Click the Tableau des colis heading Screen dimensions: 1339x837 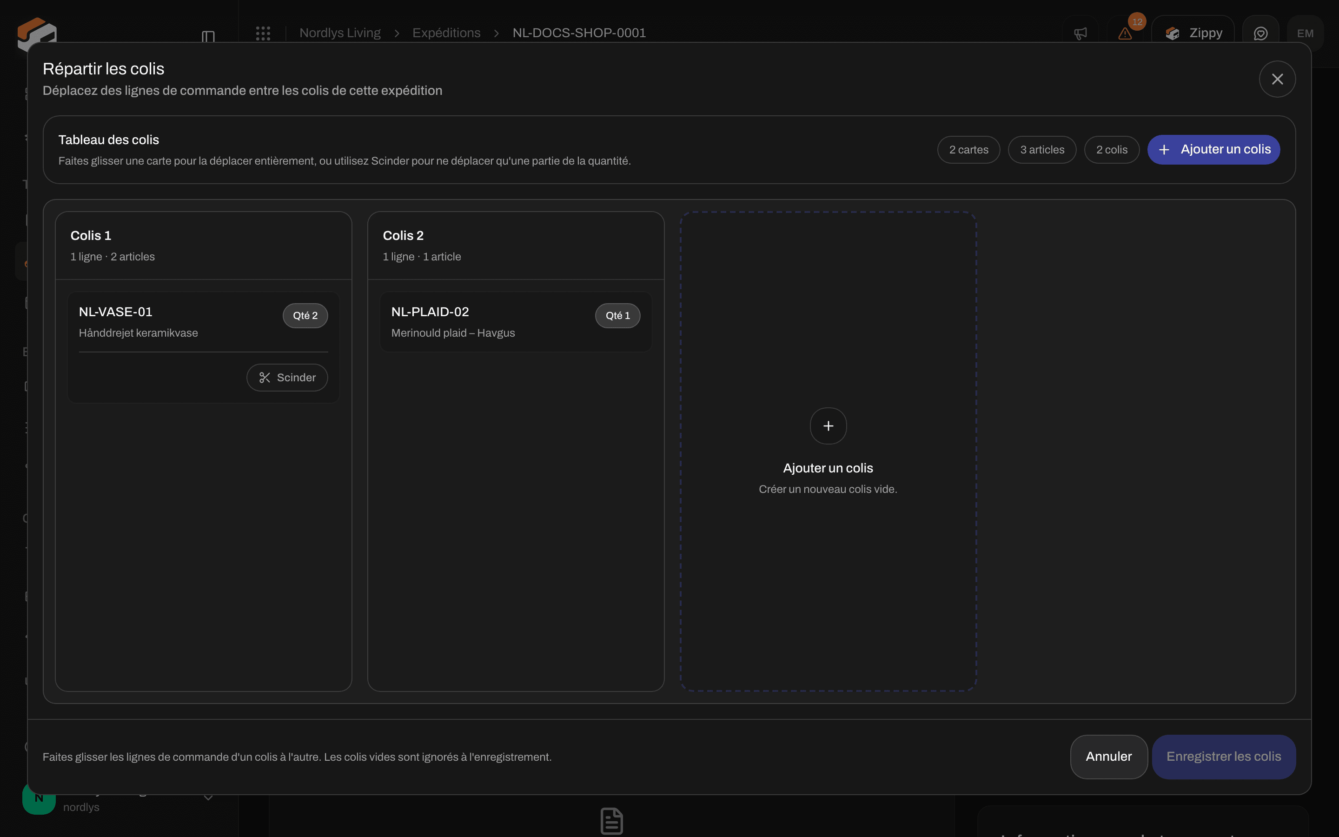(109, 140)
